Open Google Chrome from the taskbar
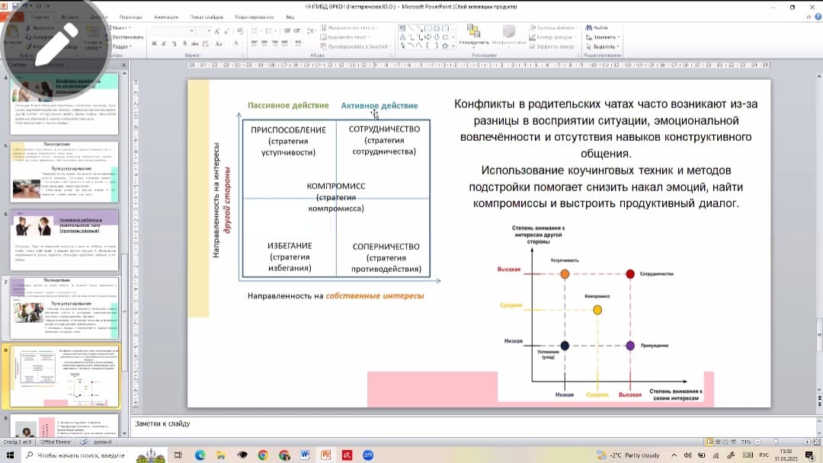Viewport: 823px width, 463px height. coord(263,455)
